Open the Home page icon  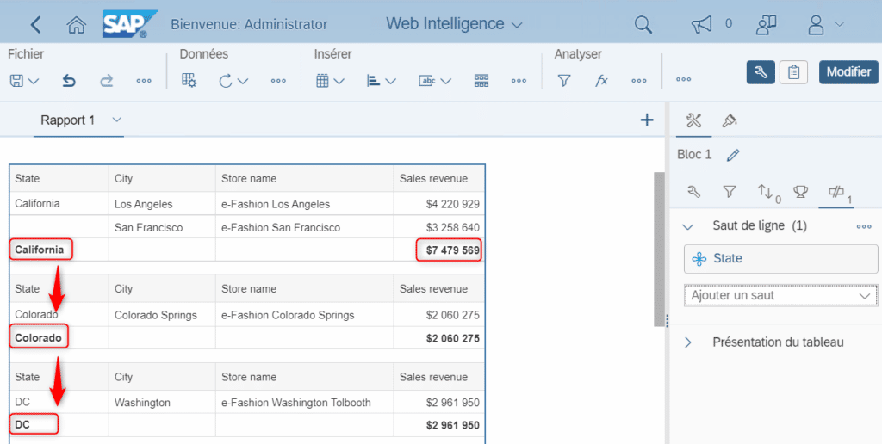(76, 25)
